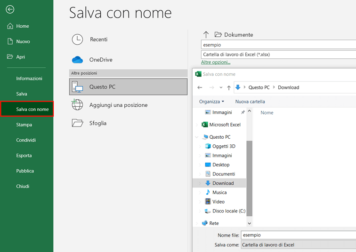356x252 pixels.
Task: Open Pubblica page
Action: [25, 171]
